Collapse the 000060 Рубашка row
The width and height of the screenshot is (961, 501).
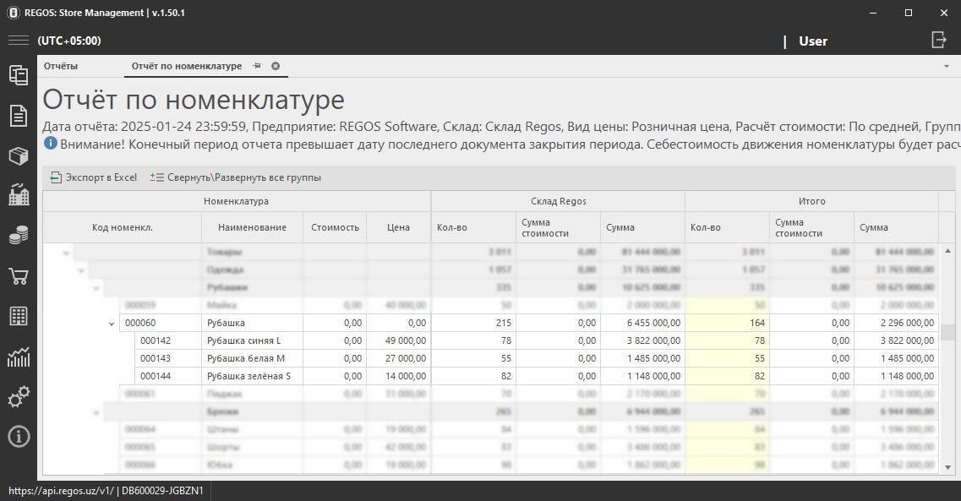click(112, 324)
